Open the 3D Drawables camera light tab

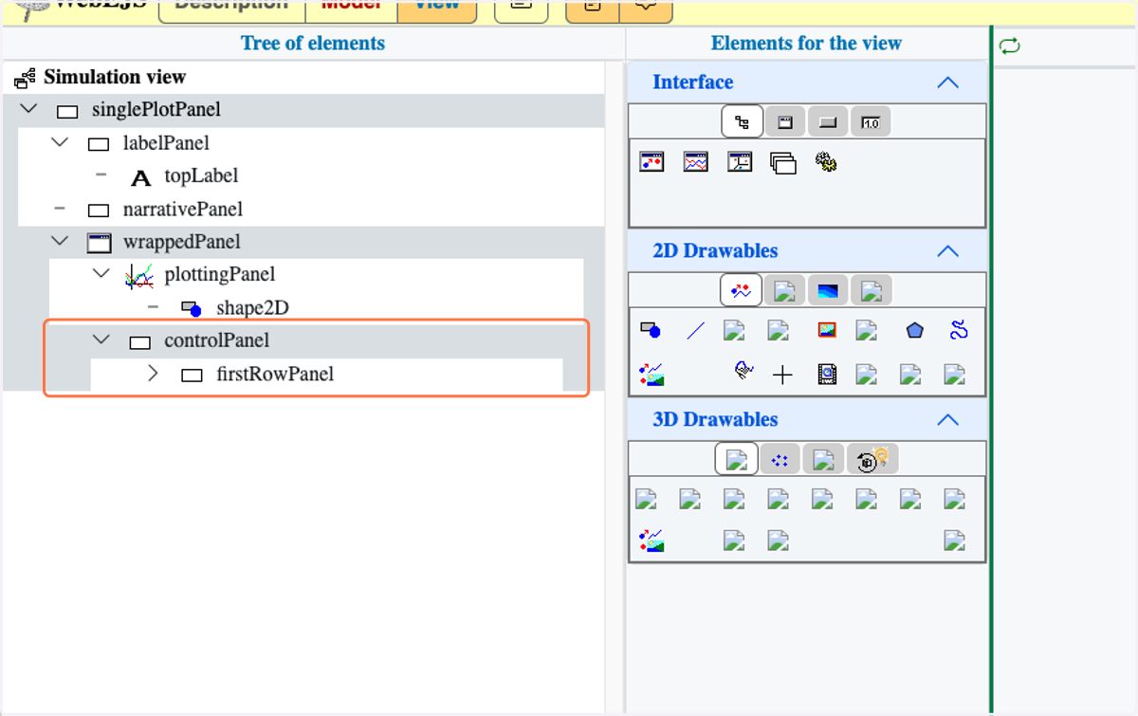(x=872, y=460)
